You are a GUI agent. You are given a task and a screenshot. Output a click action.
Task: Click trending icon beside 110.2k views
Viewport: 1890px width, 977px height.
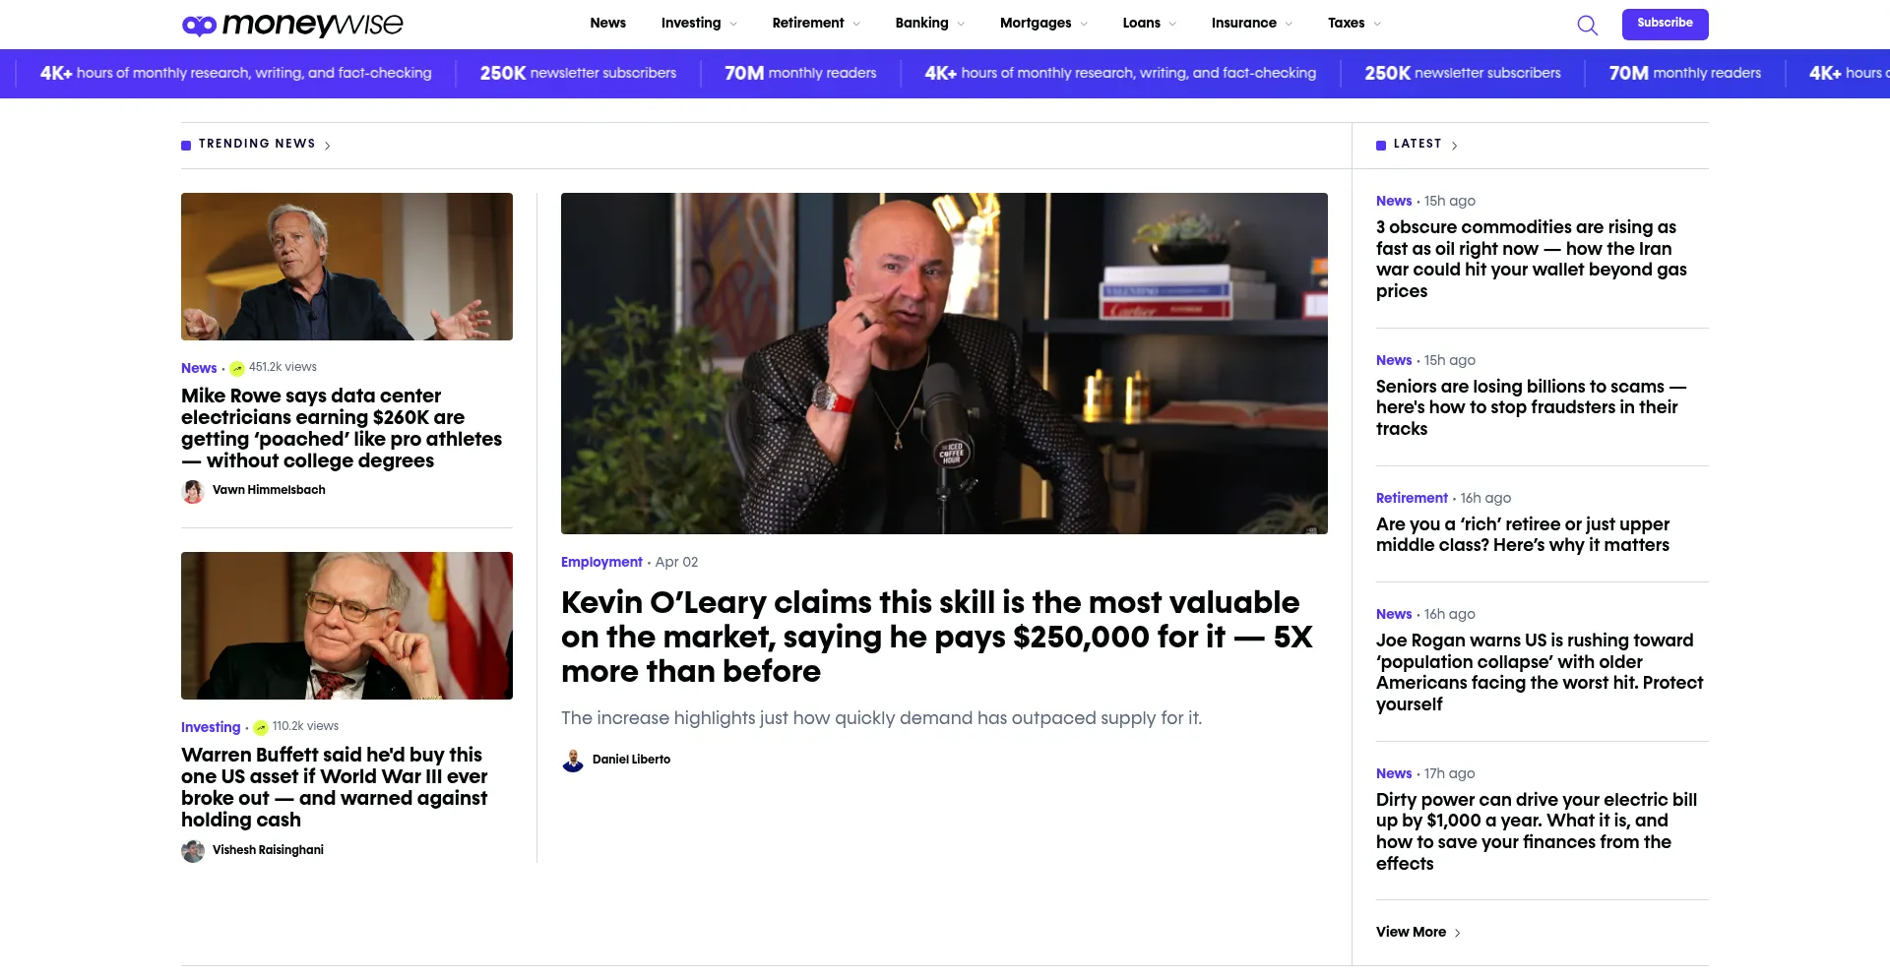261,728
